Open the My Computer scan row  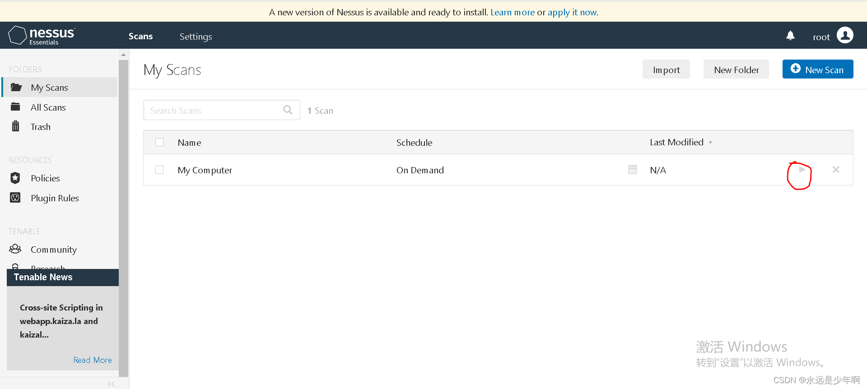coord(498,170)
